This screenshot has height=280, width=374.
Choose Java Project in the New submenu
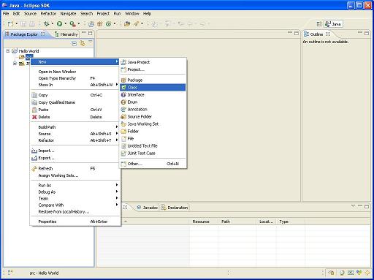pos(153,62)
